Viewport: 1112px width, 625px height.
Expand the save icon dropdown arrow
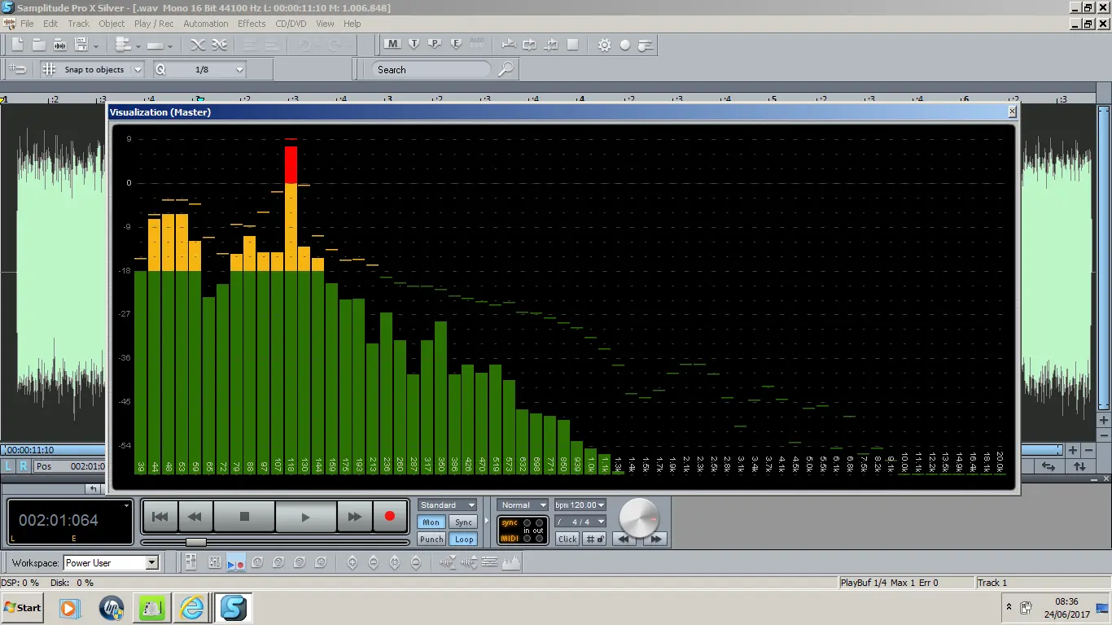[95, 46]
